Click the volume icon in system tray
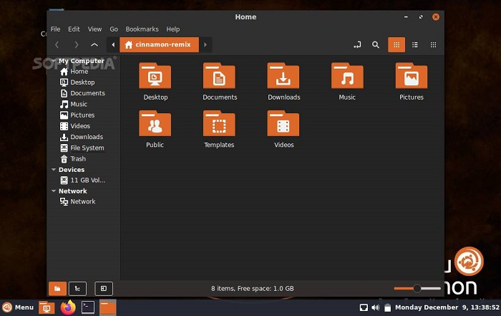The image size is (501, 316). pos(375,307)
